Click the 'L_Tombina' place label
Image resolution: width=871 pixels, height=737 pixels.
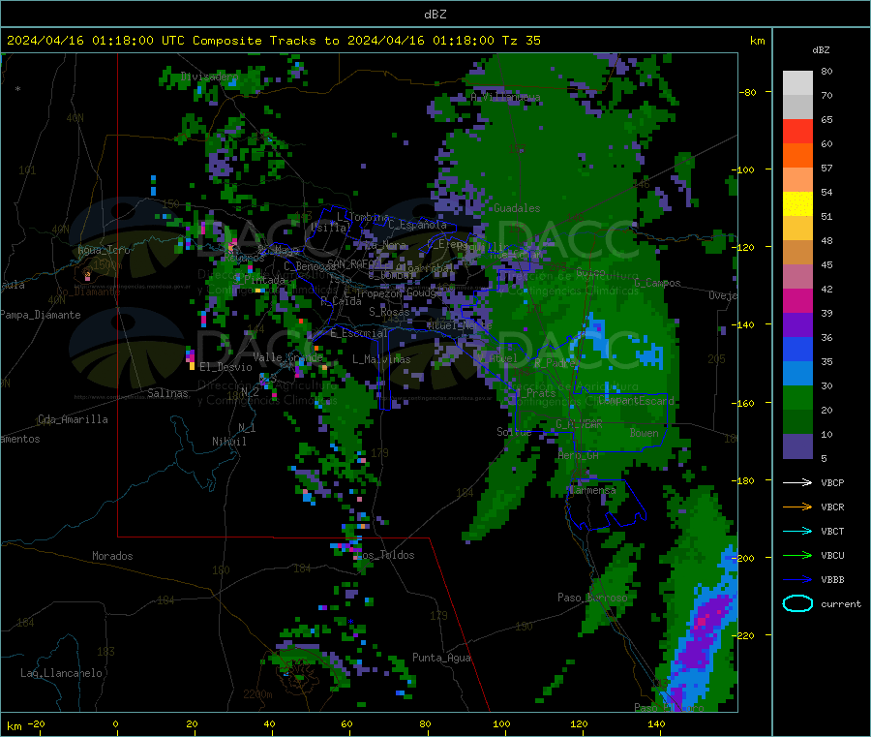[x=363, y=217]
